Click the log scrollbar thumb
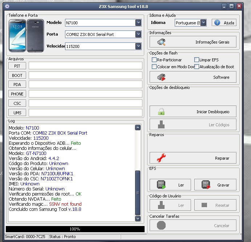 (x=138, y=193)
